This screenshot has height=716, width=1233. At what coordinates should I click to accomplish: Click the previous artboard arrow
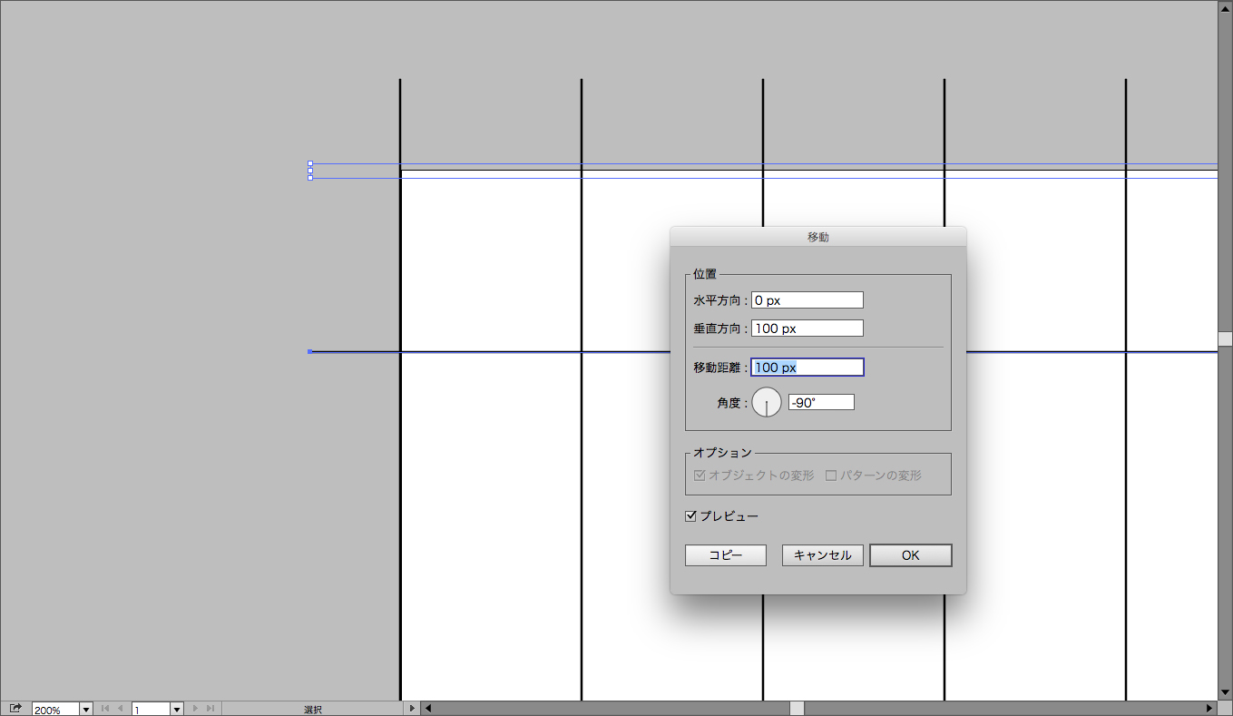[x=120, y=709]
